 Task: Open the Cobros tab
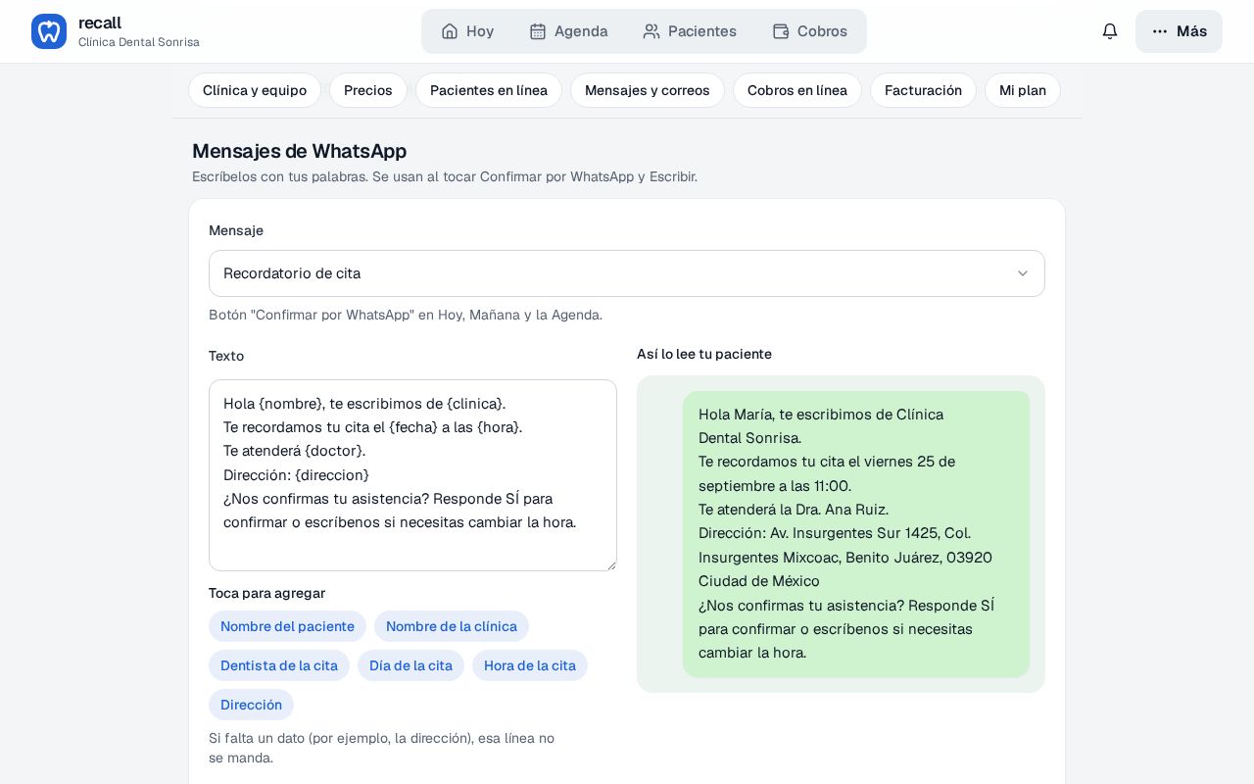point(809,31)
